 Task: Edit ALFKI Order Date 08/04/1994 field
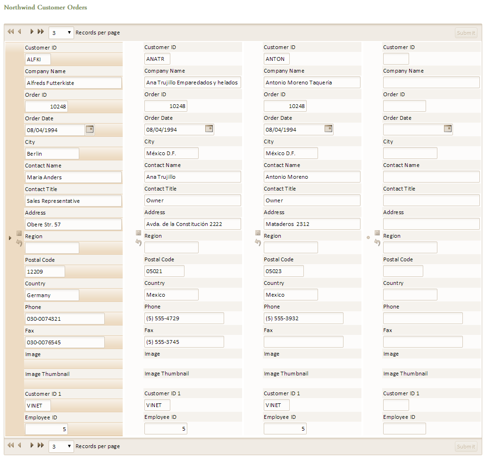[55, 130]
